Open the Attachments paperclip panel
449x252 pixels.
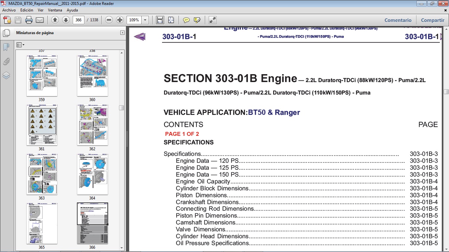pos(6,61)
